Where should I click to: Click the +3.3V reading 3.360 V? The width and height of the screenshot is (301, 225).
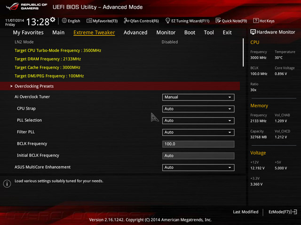[x=256, y=184]
